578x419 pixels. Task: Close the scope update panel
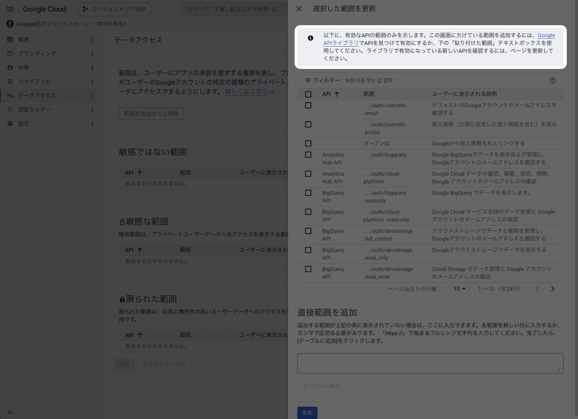[x=299, y=9]
